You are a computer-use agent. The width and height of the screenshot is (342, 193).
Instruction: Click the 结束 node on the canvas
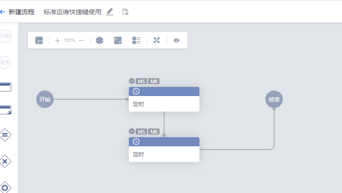click(274, 99)
